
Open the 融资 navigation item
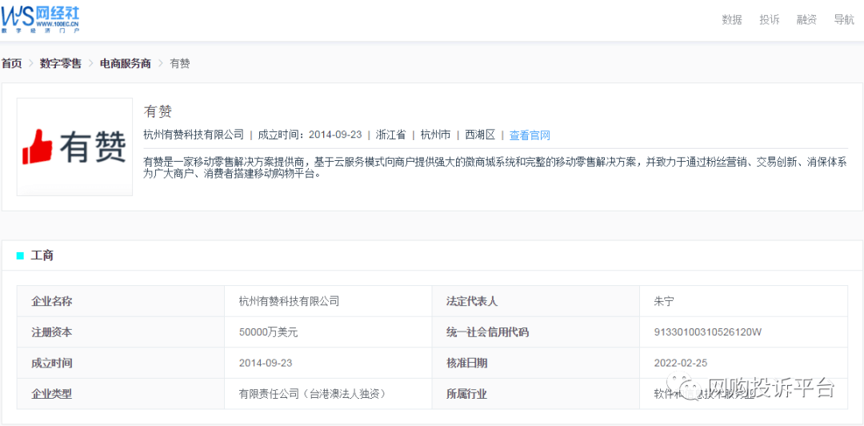tap(806, 20)
